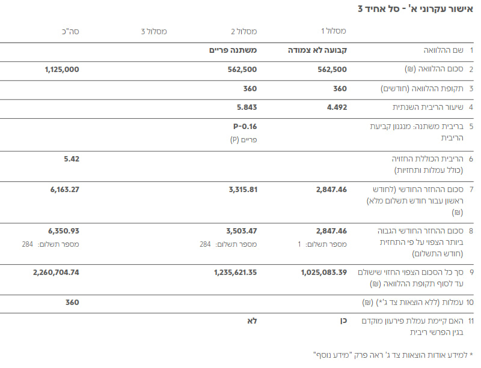Select the total expected payment 2,260,704.74
The height and width of the screenshot is (368, 481).
56,273
